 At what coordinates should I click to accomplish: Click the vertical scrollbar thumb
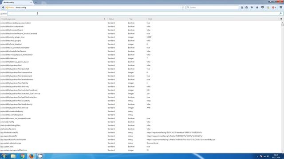[283, 25]
